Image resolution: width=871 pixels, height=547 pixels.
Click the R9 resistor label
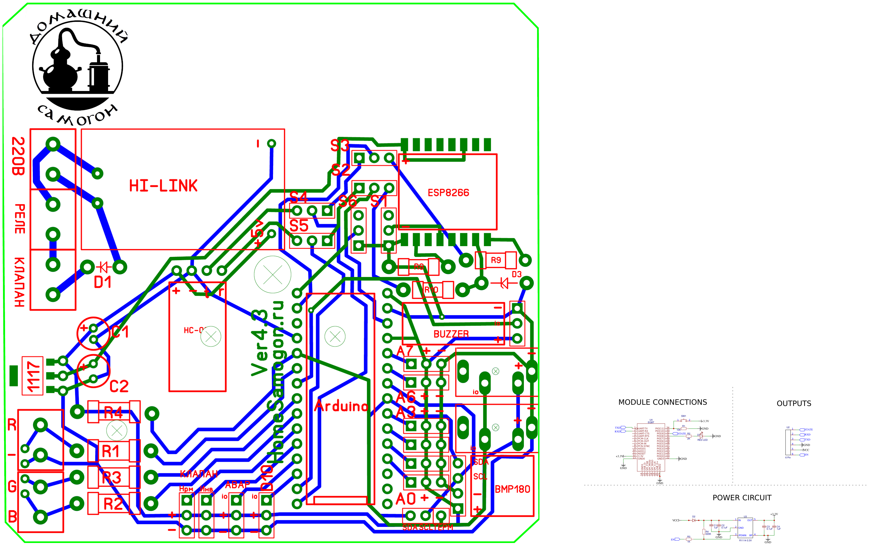coord(496,260)
